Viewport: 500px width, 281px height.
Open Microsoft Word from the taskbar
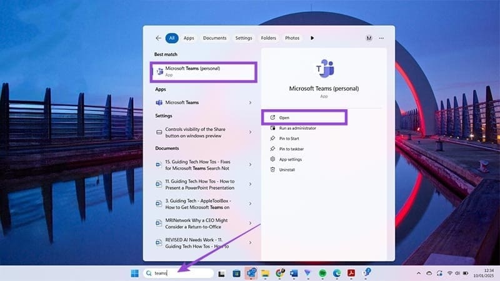(x=294, y=274)
